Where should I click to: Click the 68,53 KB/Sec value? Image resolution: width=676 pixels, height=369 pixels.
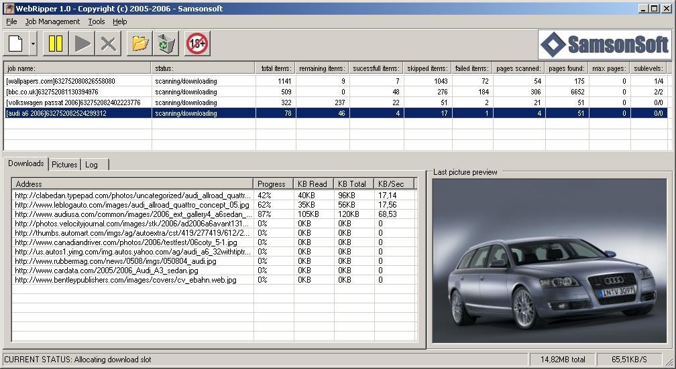(x=387, y=214)
